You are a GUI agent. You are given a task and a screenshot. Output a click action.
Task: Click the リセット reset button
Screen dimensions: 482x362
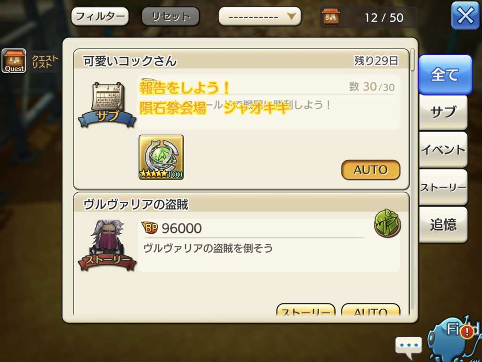[x=170, y=16]
